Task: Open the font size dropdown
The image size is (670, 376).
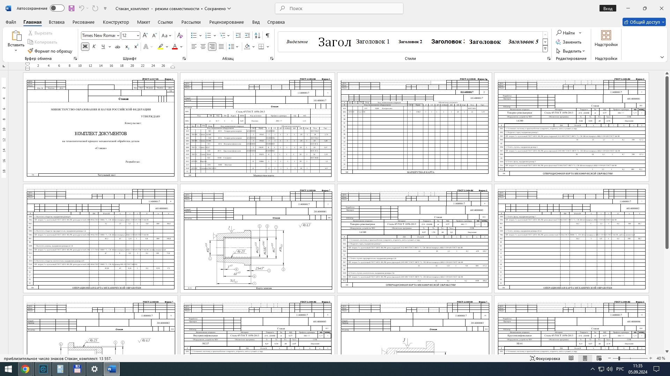Action: point(138,36)
